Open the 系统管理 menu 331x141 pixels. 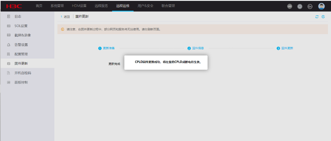click(57, 6)
